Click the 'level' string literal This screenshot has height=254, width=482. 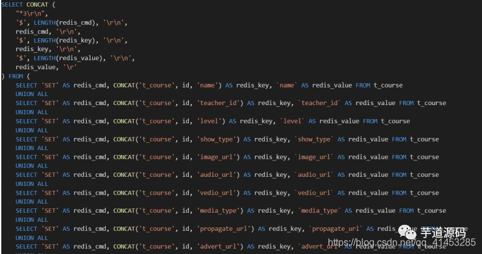coord(211,121)
